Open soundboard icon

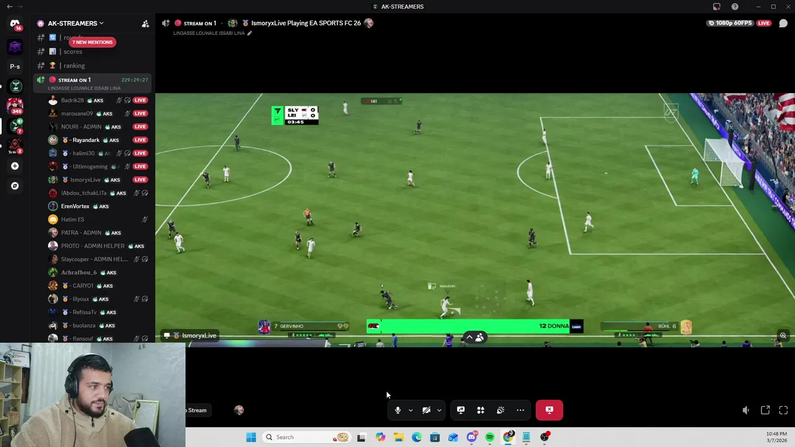tap(501, 410)
